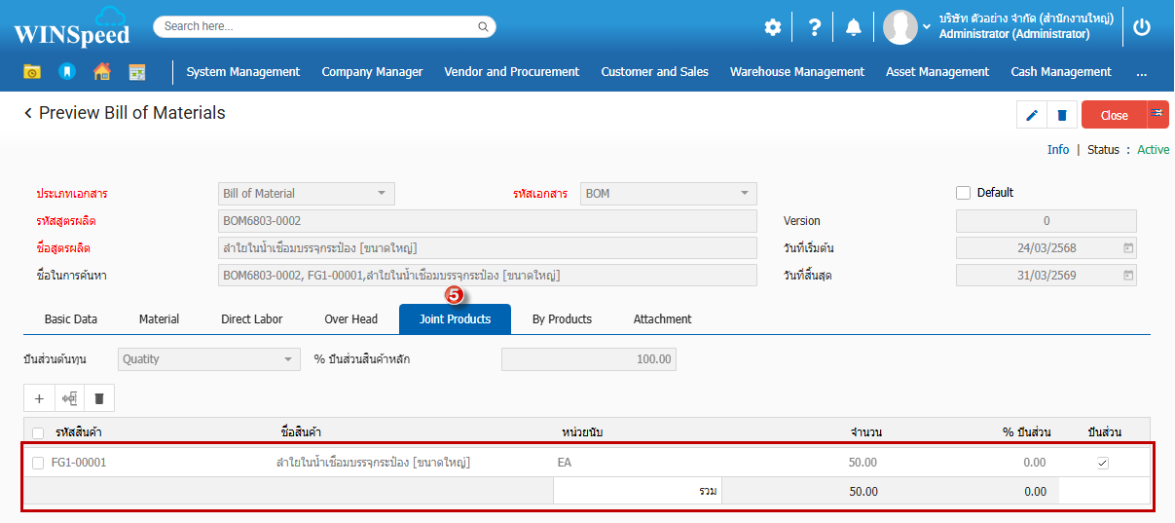Toggle the select-all checkbox in table header
This screenshot has height=523, width=1175.
38,432
